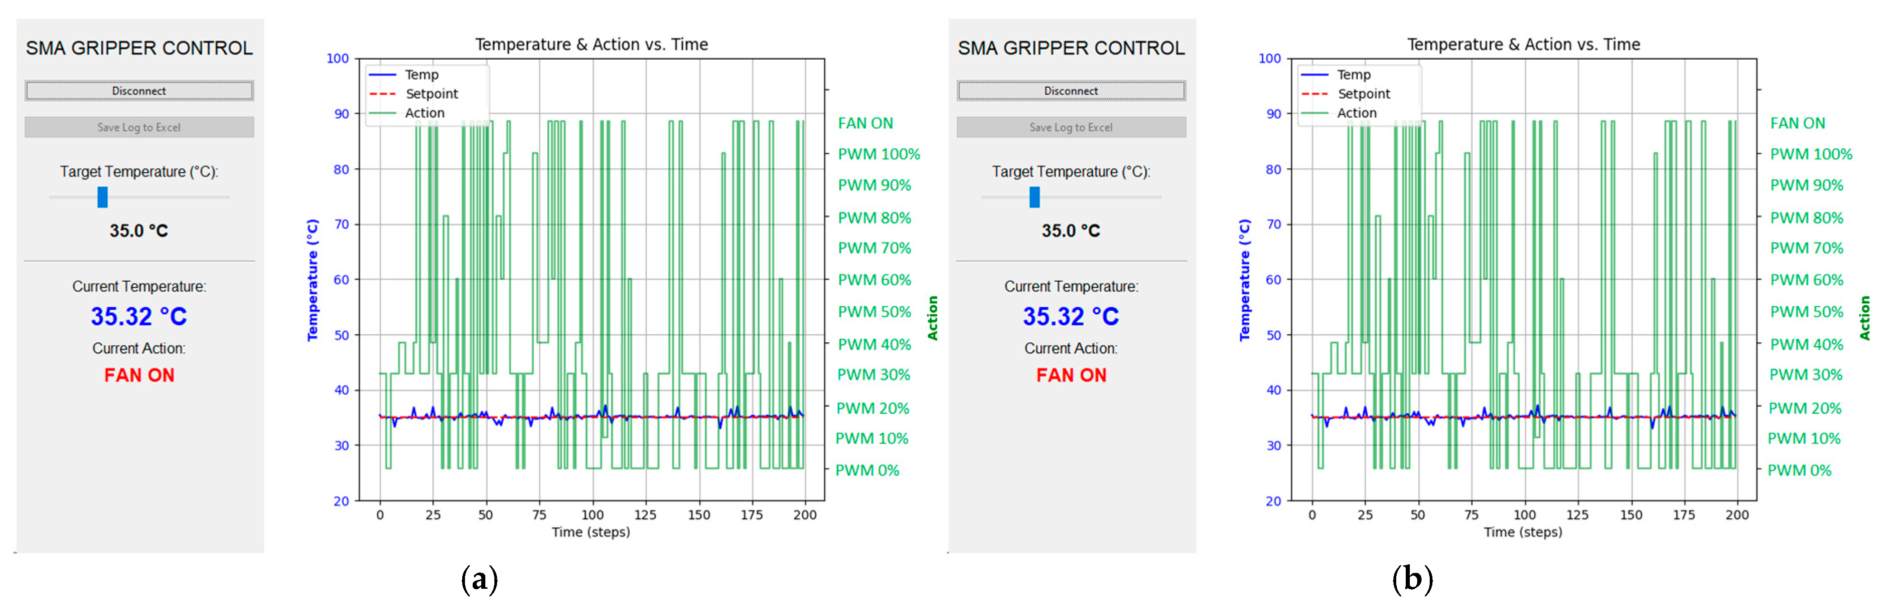The width and height of the screenshot is (1882, 610).
Task: Click the FAN ON axis label in chart (a)
Action: coord(865,123)
